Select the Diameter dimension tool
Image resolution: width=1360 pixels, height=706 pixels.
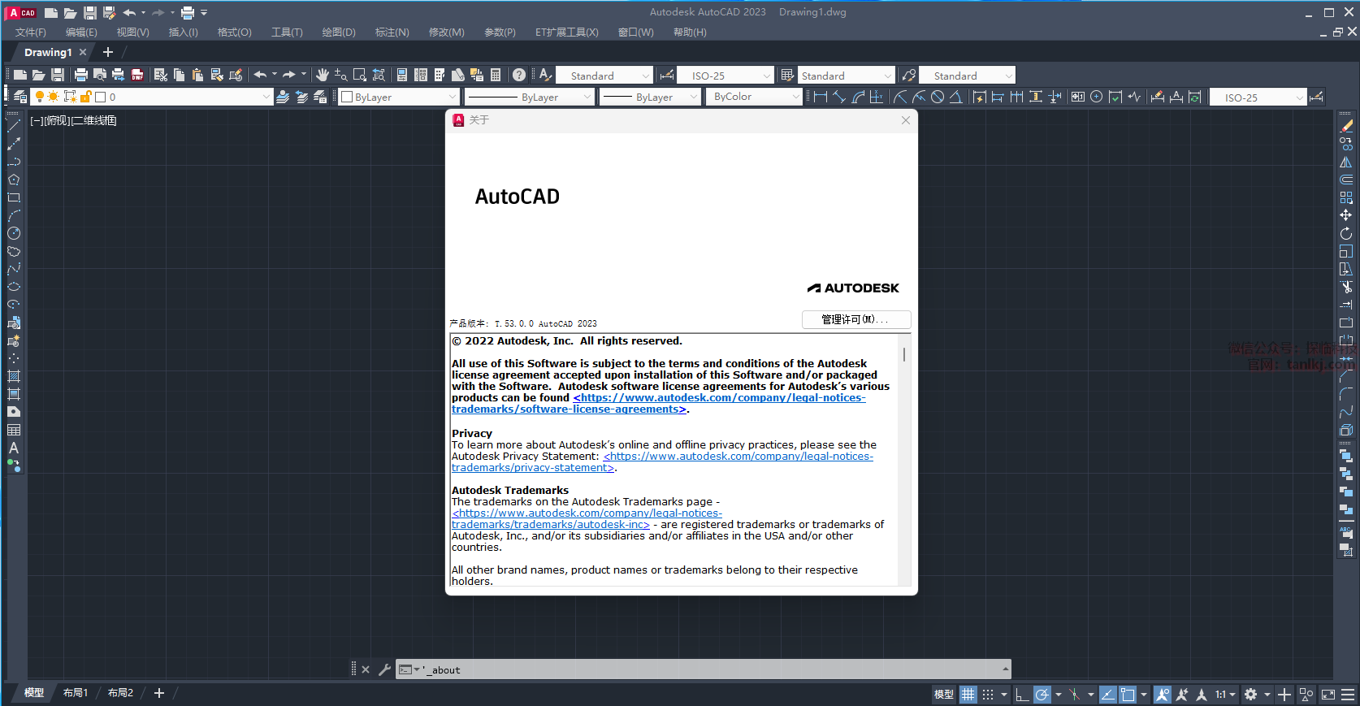pos(938,97)
